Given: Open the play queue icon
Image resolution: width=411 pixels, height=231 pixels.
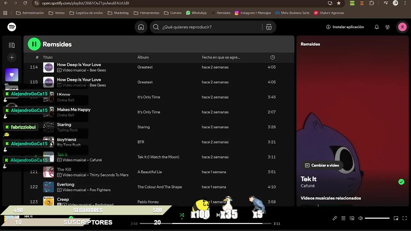Looking at the screenshot, I should [343, 218].
